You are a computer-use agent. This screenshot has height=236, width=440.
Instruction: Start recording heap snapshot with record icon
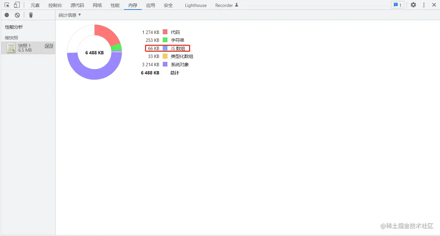click(7, 15)
